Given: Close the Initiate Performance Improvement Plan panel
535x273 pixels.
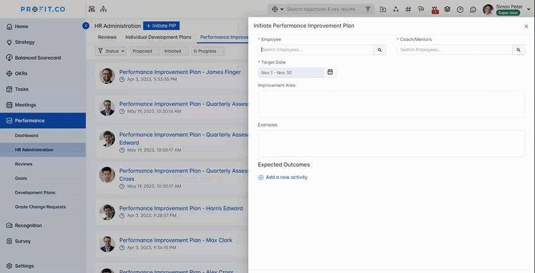Looking at the screenshot, I should click(526, 26).
